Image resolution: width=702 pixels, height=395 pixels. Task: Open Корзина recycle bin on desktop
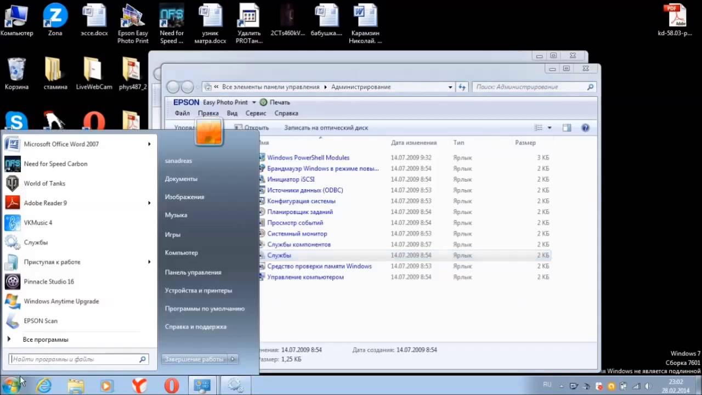16,74
